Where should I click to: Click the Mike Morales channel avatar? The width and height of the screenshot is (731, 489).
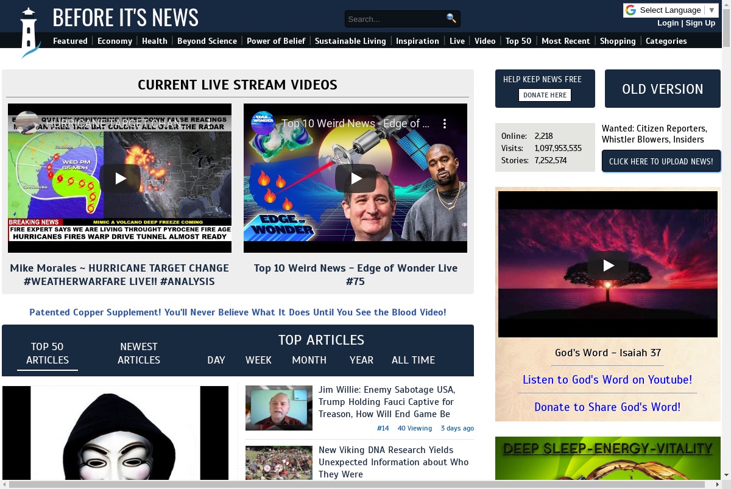[x=27, y=124]
